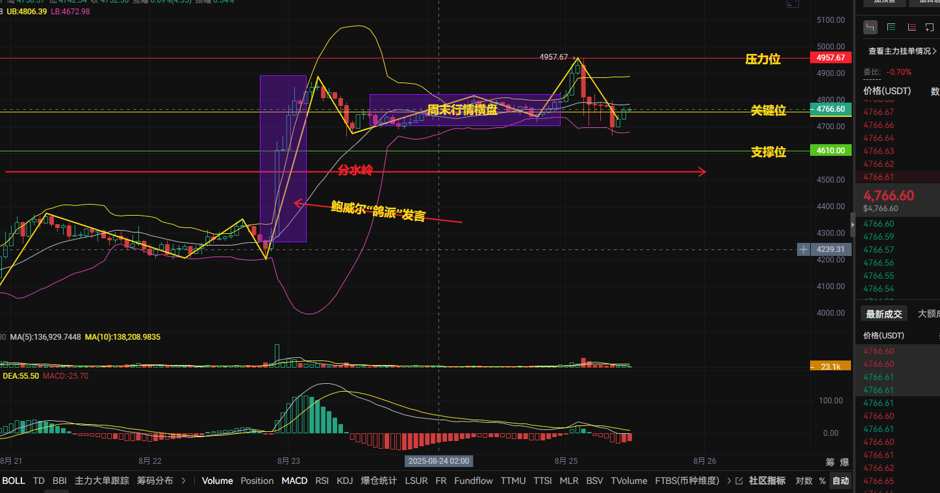Click the 2025-08-24 02:00 time label

click(438, 461)
